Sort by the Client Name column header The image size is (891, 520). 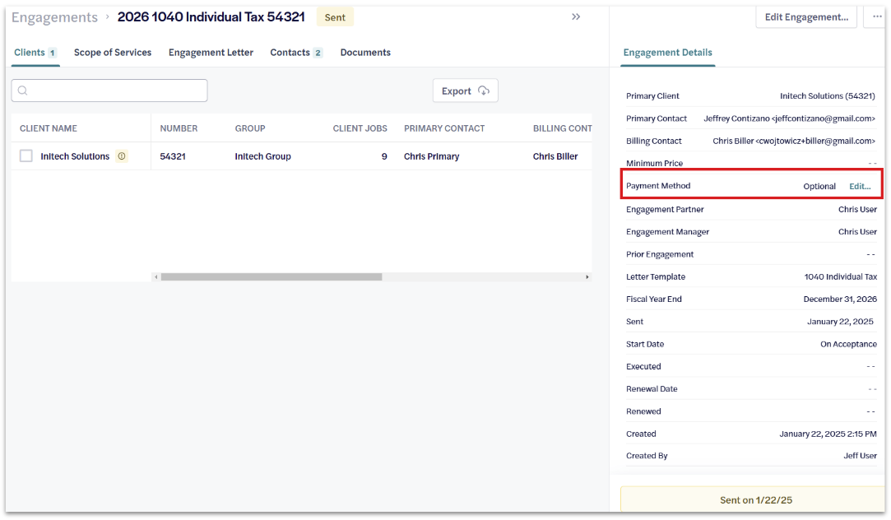pos(49,128)
